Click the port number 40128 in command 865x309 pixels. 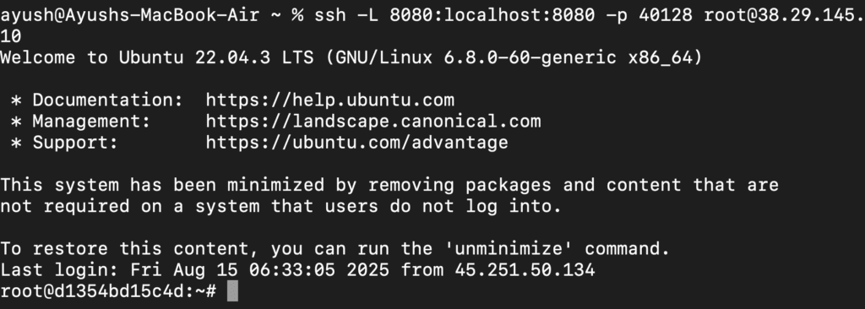(666, 15)
